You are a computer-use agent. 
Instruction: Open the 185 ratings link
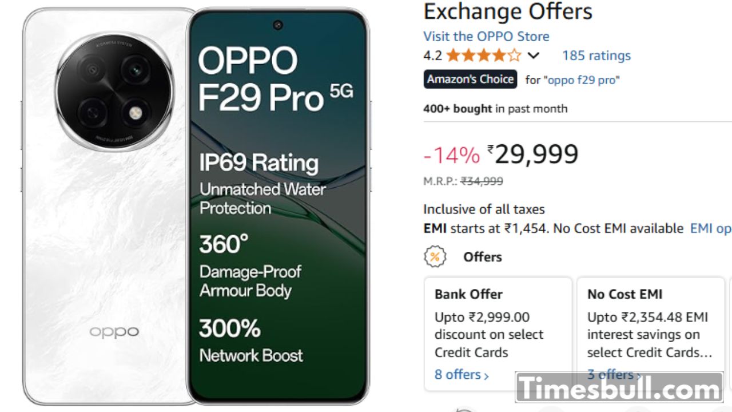[596, 56]
